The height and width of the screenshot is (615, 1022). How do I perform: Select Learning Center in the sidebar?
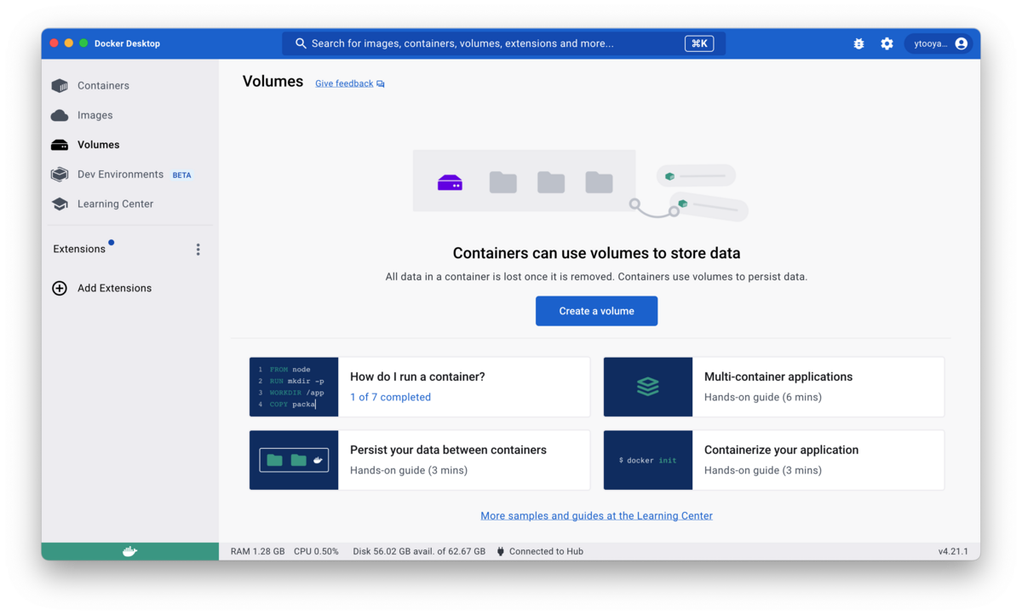coord(130,204)
